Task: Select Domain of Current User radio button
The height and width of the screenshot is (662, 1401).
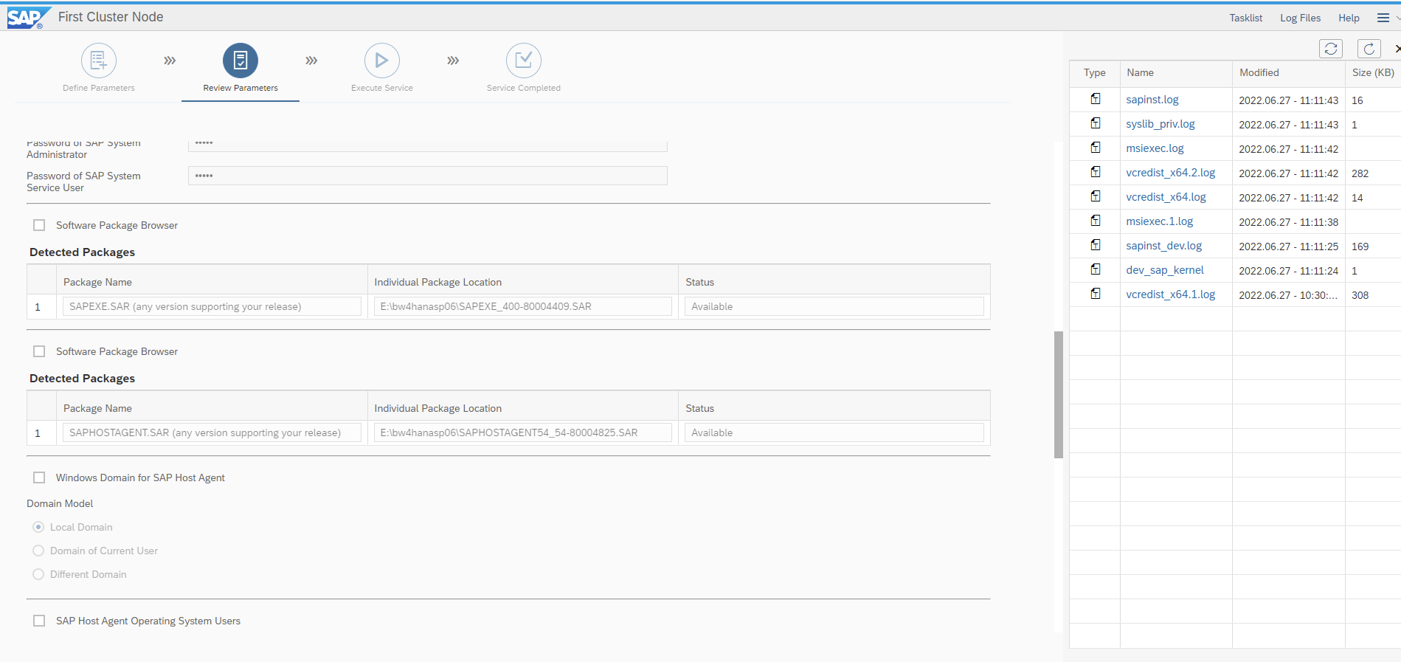Action: coord(38,551)
